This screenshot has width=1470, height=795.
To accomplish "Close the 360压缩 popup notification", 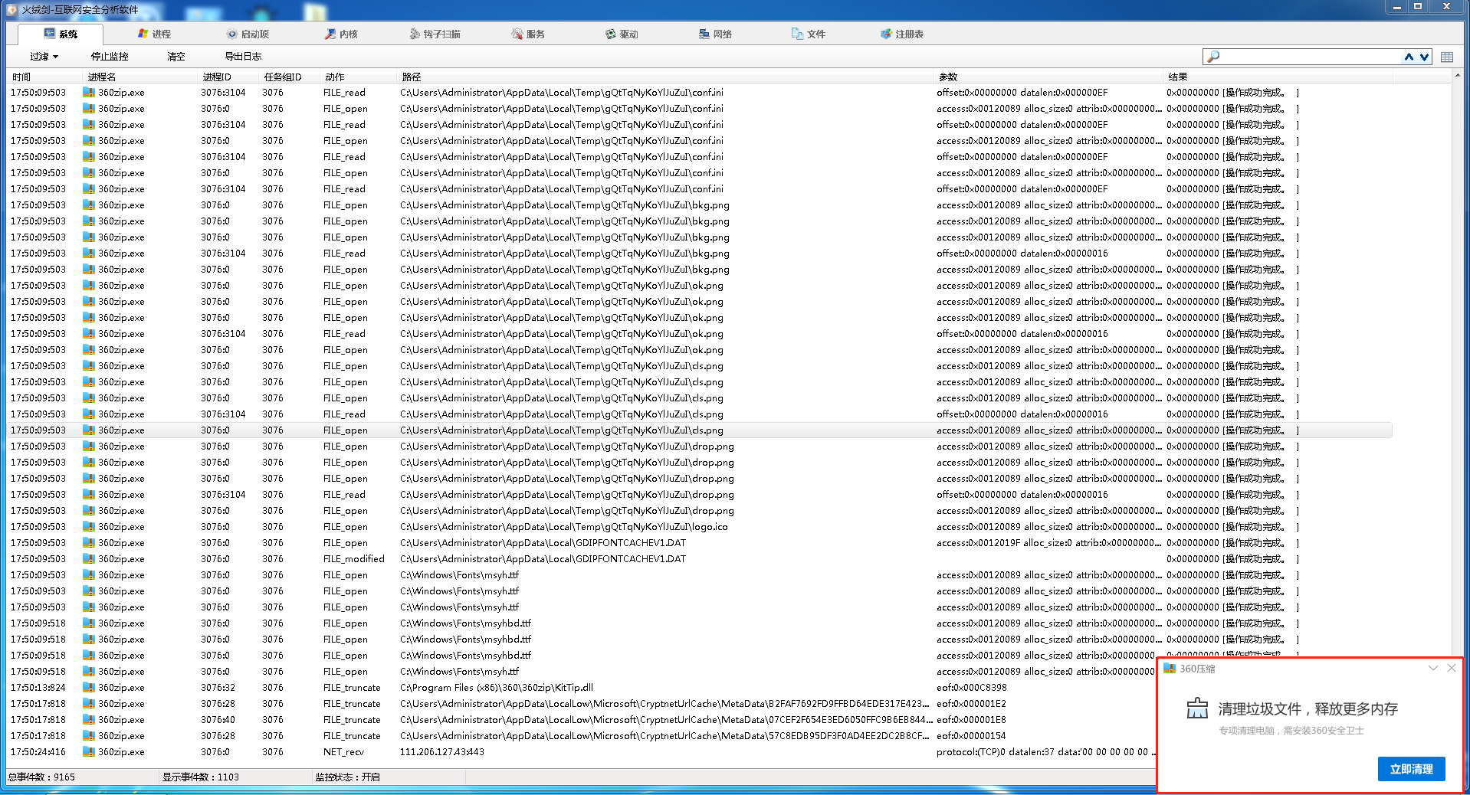I will click(1451, 668).
